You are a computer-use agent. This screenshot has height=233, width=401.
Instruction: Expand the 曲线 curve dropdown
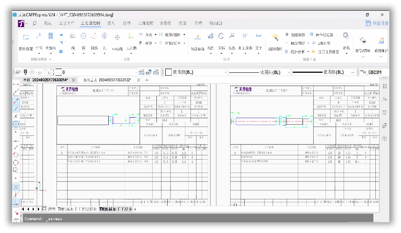pos(155,35)
